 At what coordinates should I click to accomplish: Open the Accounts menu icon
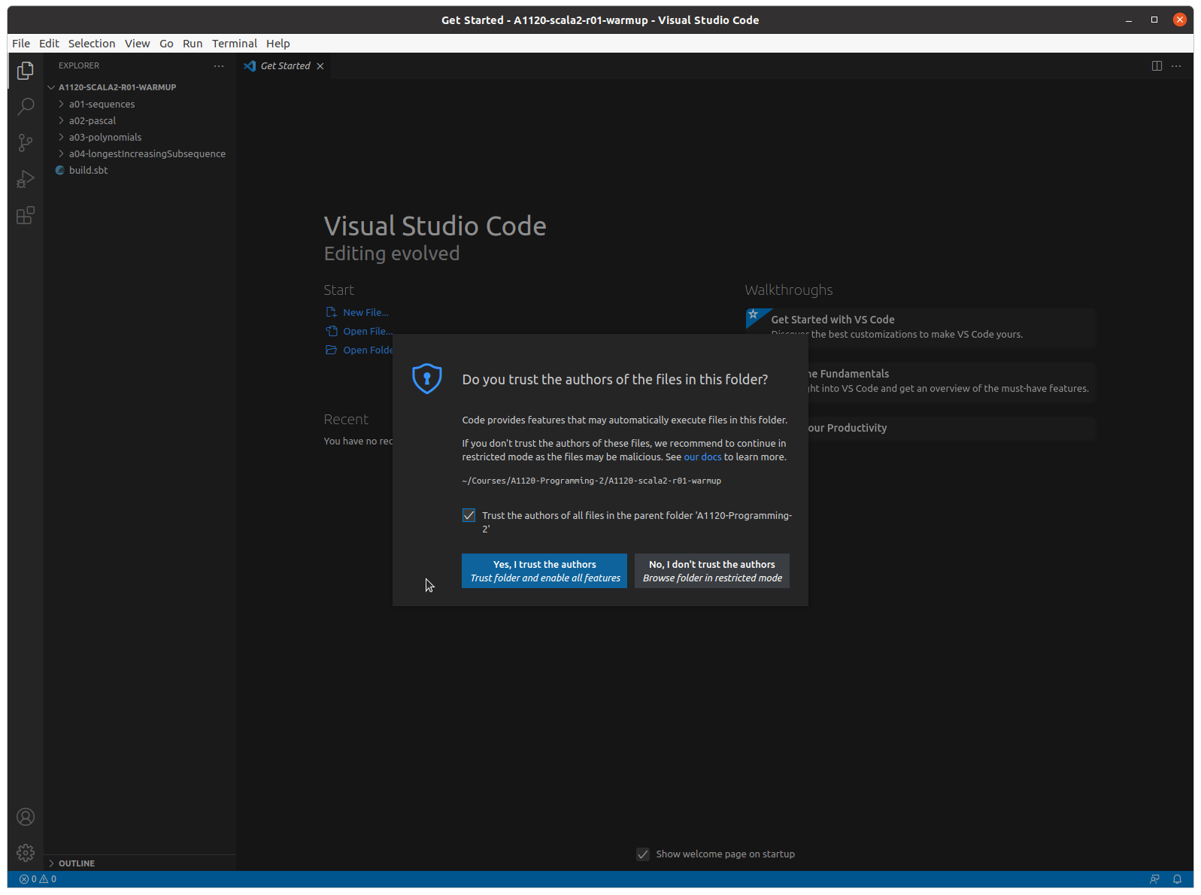[x=26, y=817]
